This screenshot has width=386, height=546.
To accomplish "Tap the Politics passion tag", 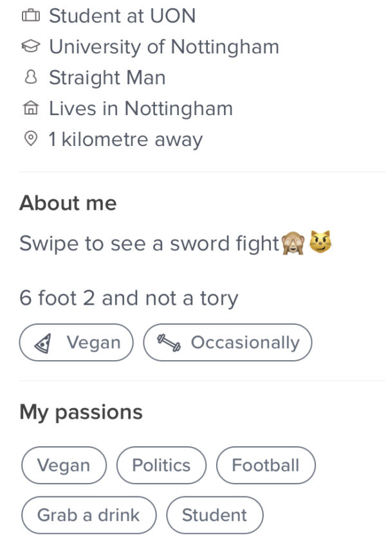I will (x=161, y=465).
